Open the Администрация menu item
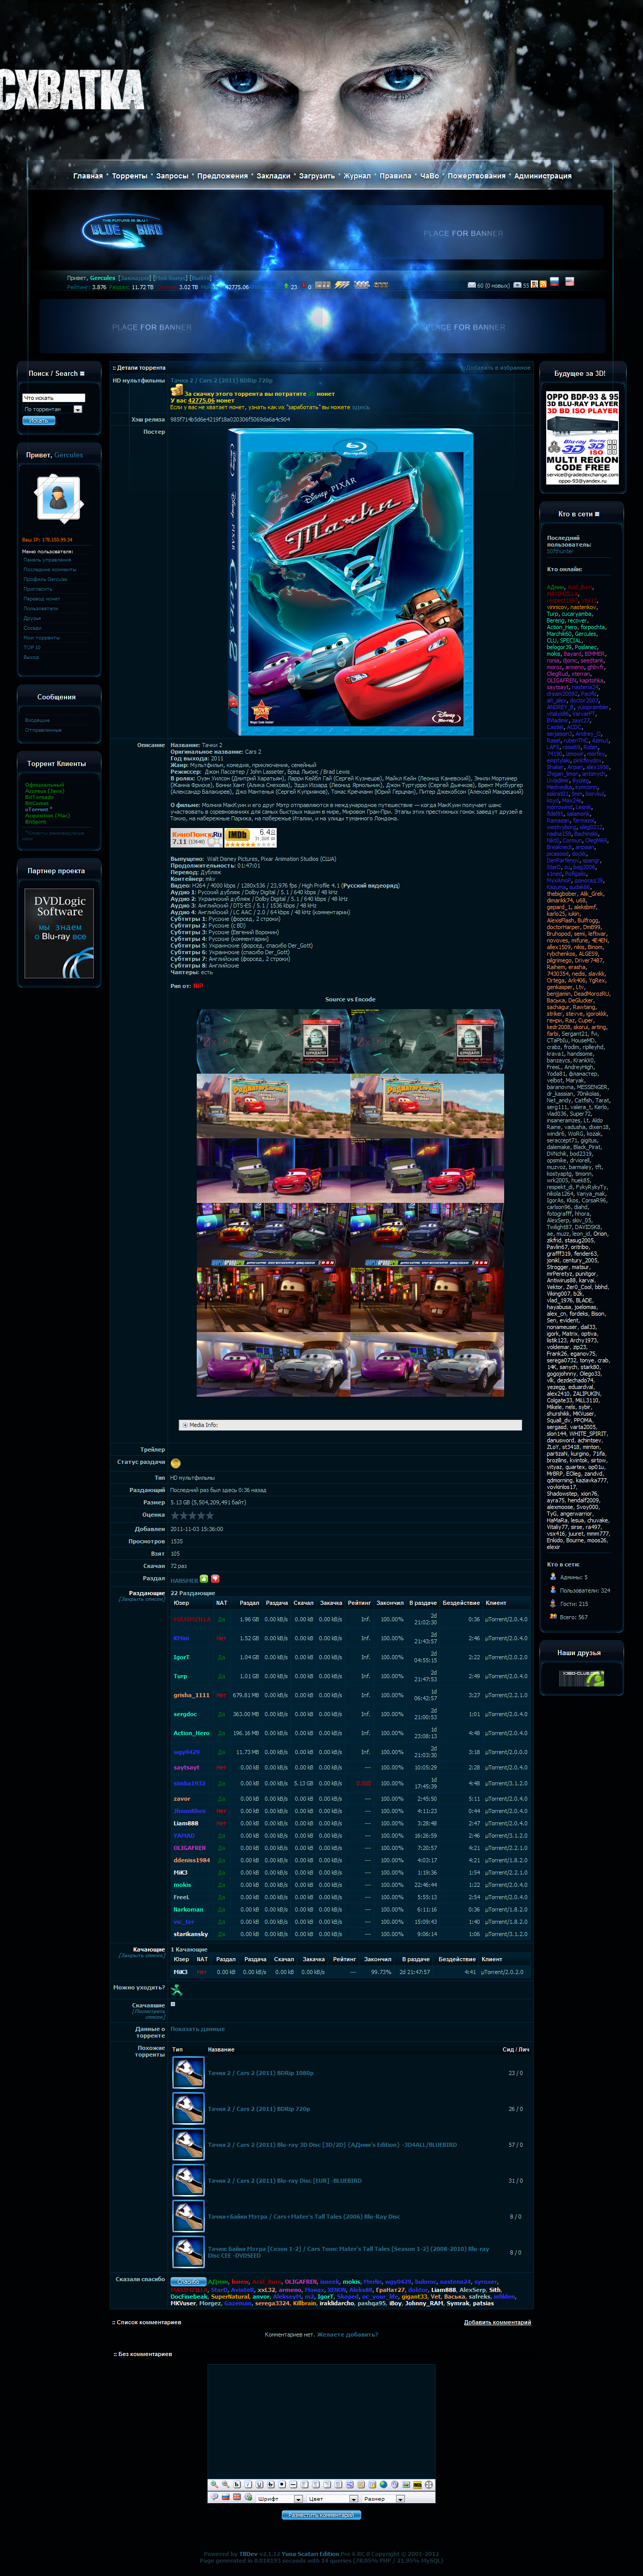Viewport: 643px width, 2576px height. [x=543, y=176]
